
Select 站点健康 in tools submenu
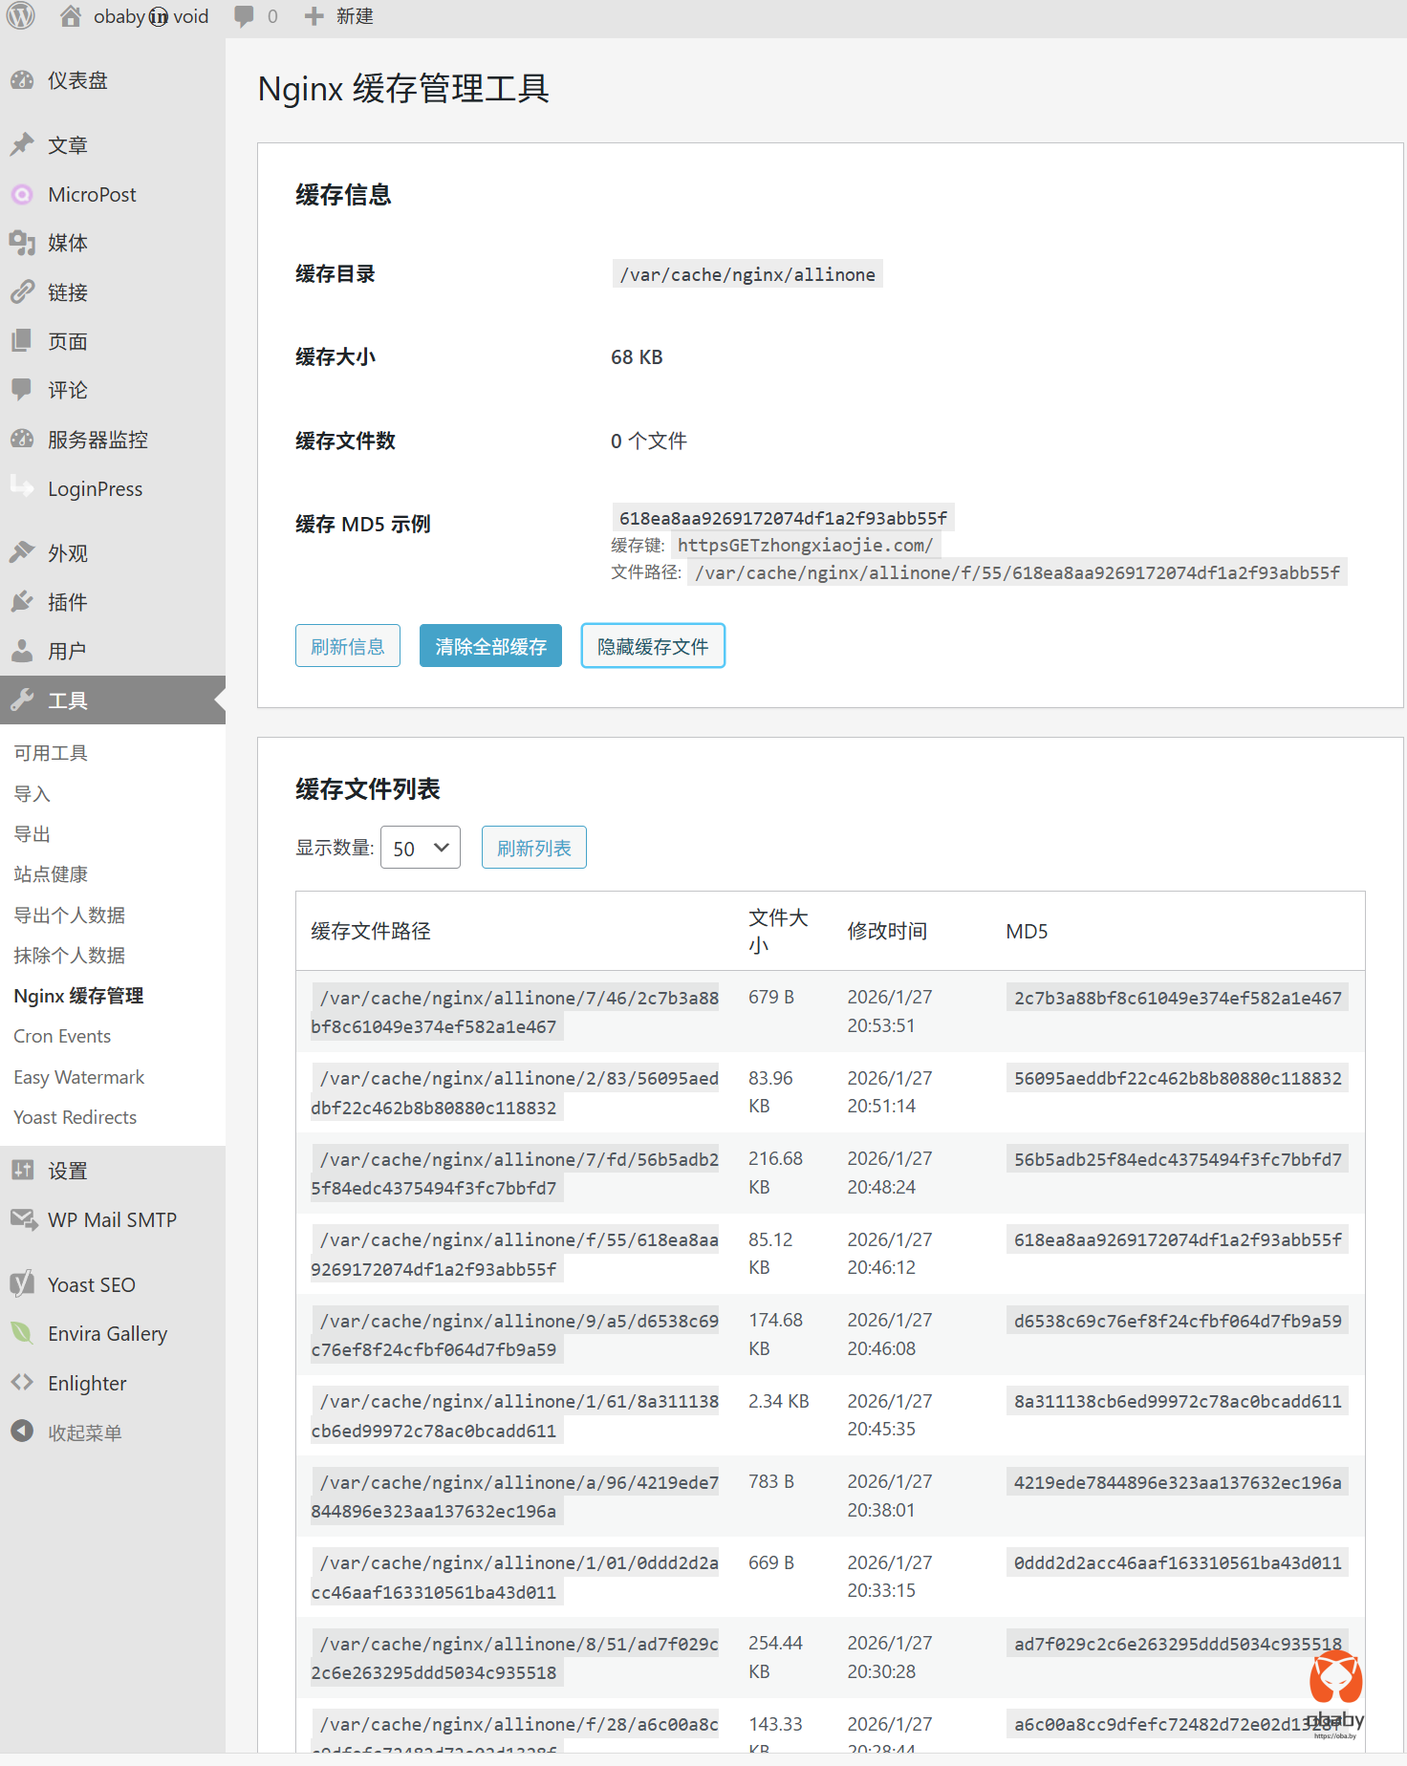pos(51,874)
